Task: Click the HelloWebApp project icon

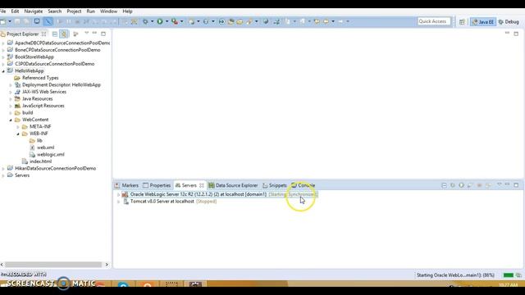Action: click(x=10, y=70)
